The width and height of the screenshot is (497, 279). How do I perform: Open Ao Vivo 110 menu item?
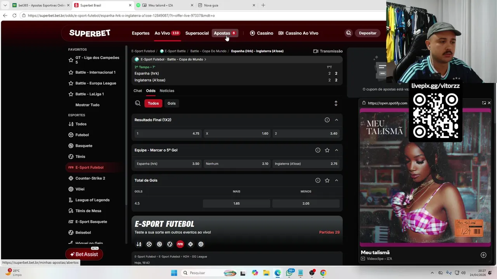click(x=167, y=33)
